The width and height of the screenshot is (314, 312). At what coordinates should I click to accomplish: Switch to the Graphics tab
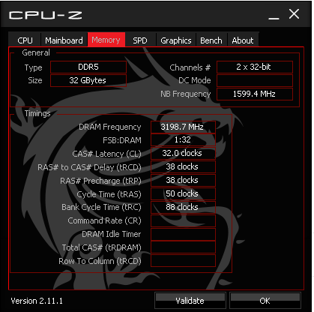click(176, 40)
